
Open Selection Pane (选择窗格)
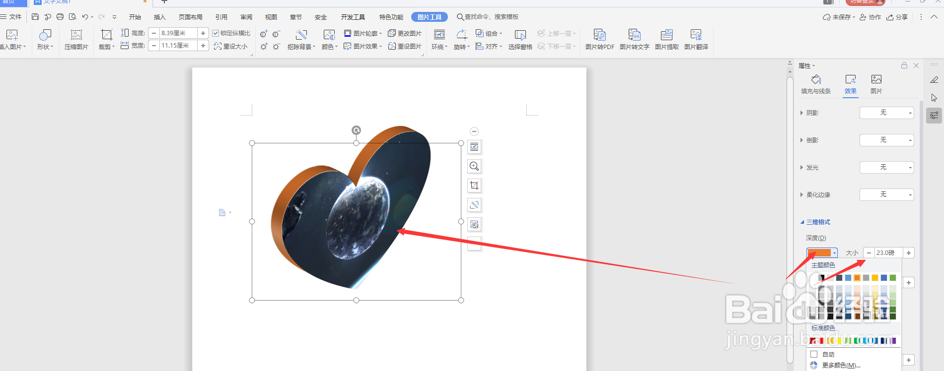click(x=520, y=40)
